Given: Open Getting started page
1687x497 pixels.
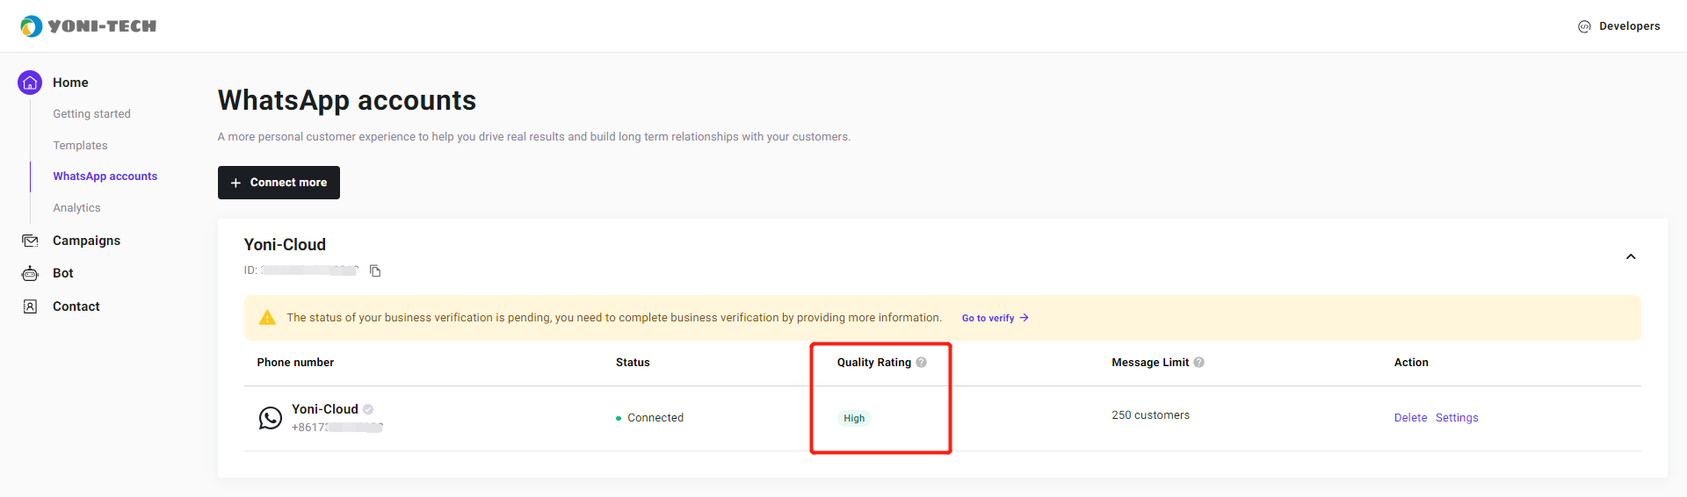Looking at the screenshot, I should [x=91, y=114].
